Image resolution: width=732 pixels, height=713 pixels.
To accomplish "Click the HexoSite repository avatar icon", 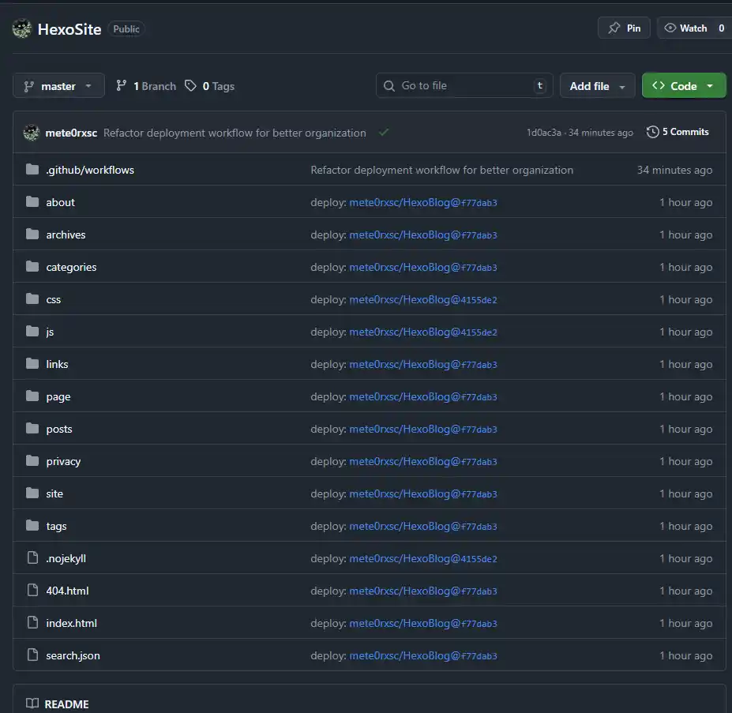I will click(21, 29).
